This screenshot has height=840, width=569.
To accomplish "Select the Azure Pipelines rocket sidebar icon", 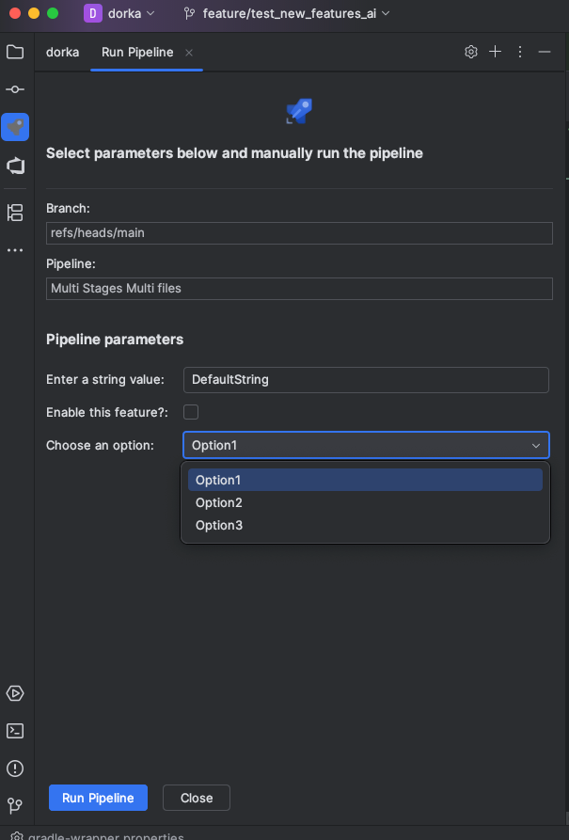I will coord(15,127).
